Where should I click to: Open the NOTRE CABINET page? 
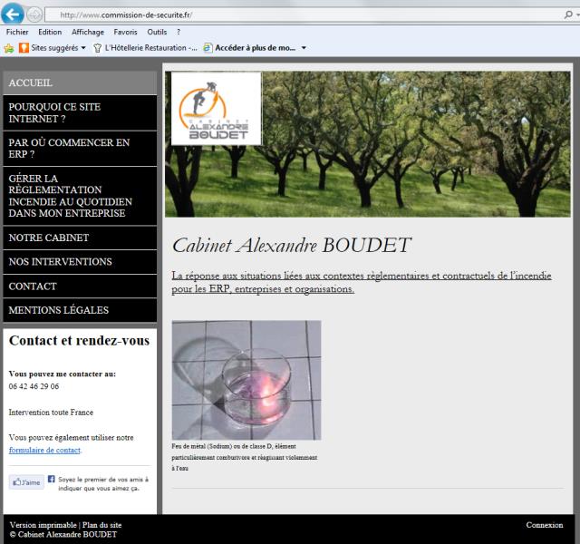click(x=80, y=238)
